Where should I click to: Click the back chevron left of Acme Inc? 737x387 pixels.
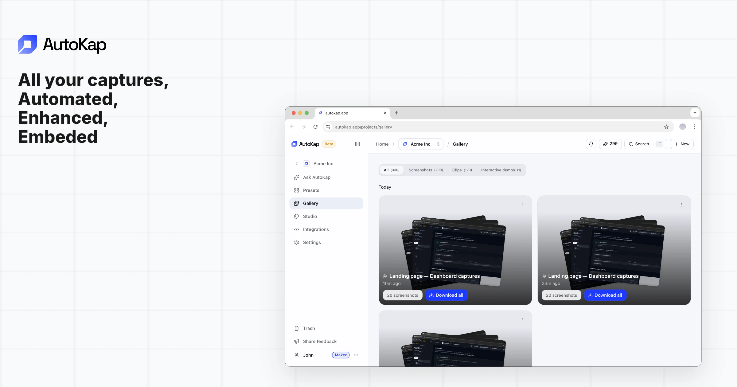click(x=296, y=163)
